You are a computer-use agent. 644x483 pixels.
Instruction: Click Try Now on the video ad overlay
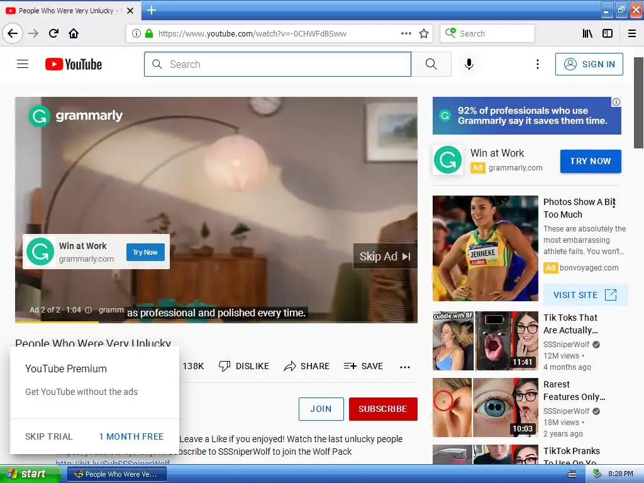pos(145,252)
